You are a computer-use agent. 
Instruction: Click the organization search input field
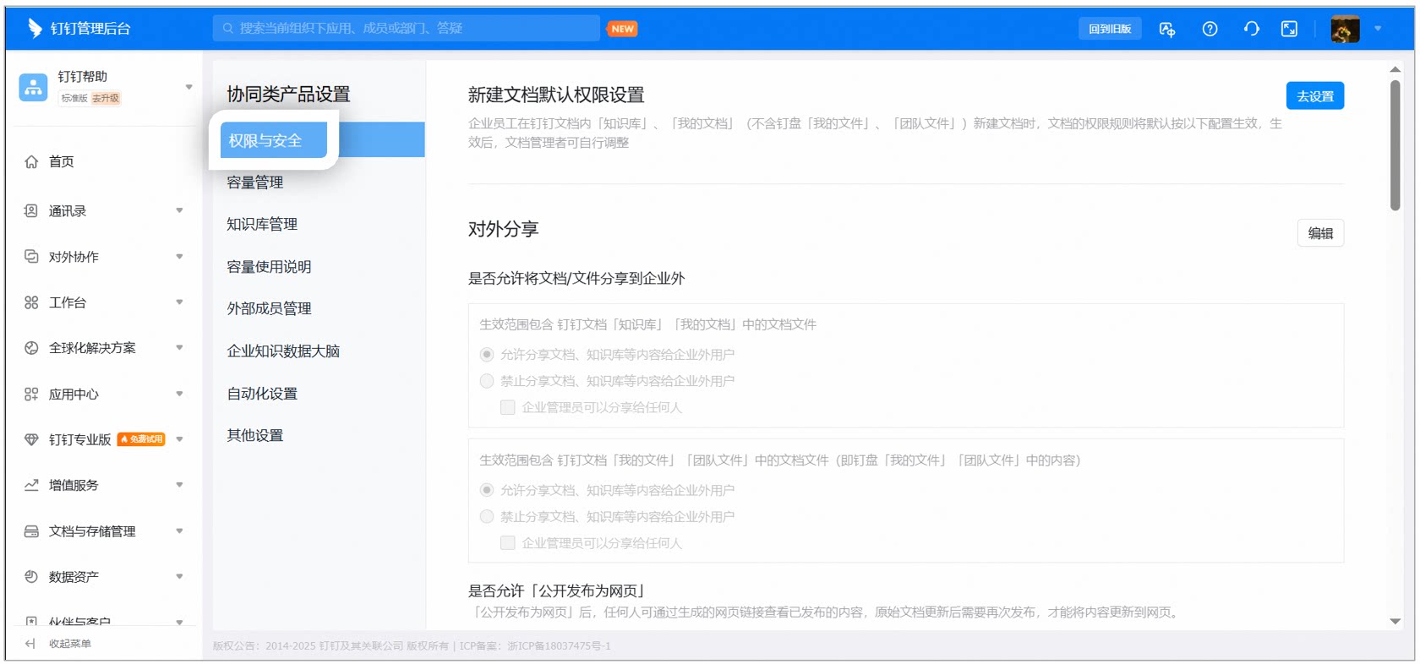[406, 28]
